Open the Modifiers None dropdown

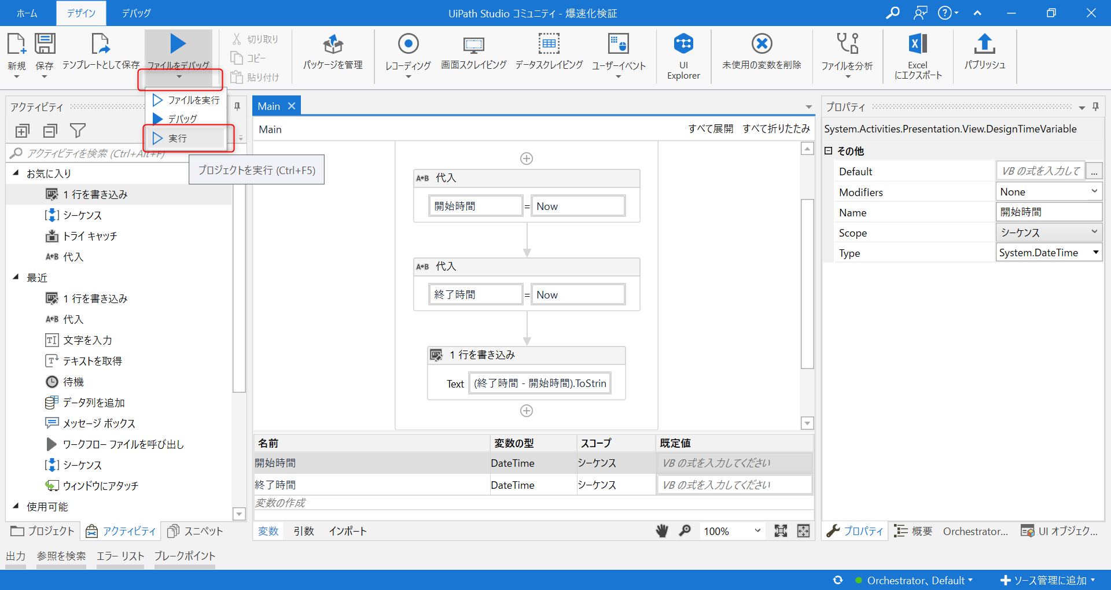(x=1094, y=191)
